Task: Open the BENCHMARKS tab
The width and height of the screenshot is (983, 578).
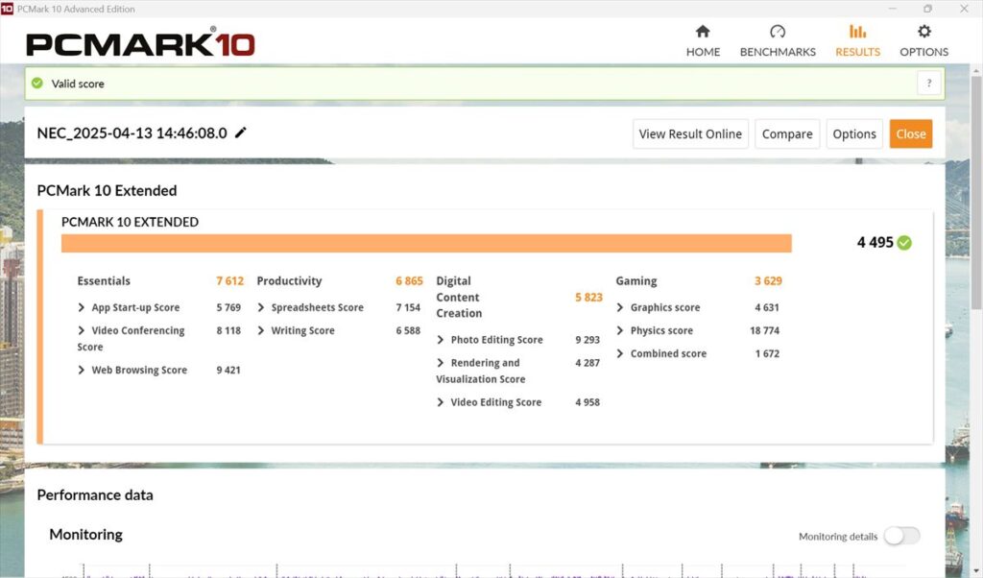Action: coord(778,41)
